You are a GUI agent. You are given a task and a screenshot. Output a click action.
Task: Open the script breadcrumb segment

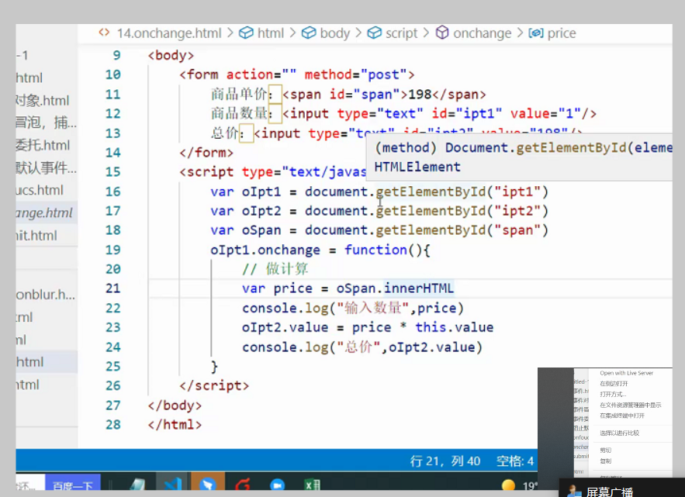(401, 33)
